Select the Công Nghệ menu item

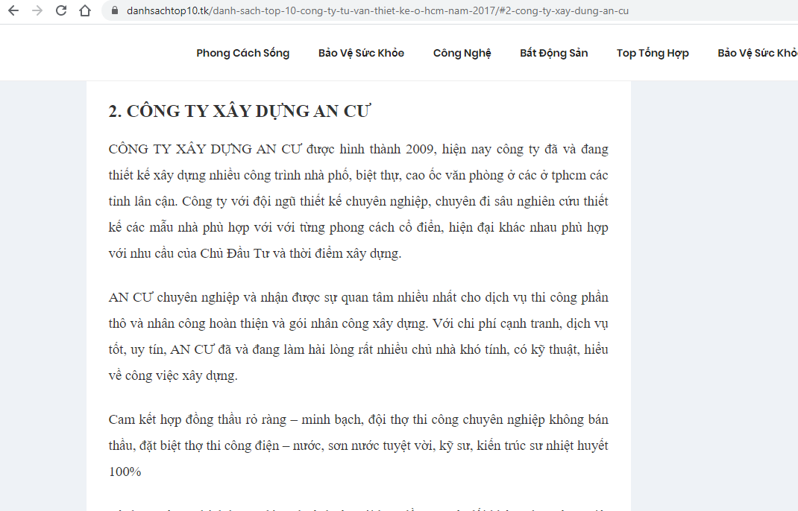point(462,53)
